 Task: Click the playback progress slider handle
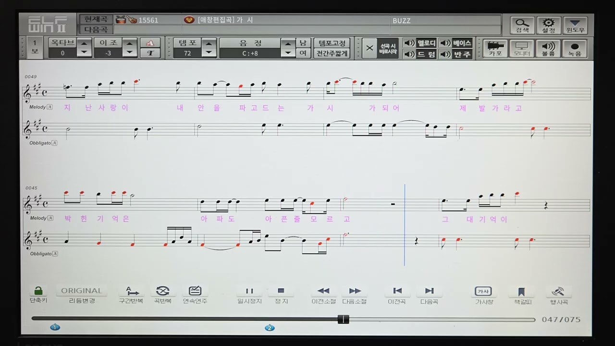click(343, 319)
